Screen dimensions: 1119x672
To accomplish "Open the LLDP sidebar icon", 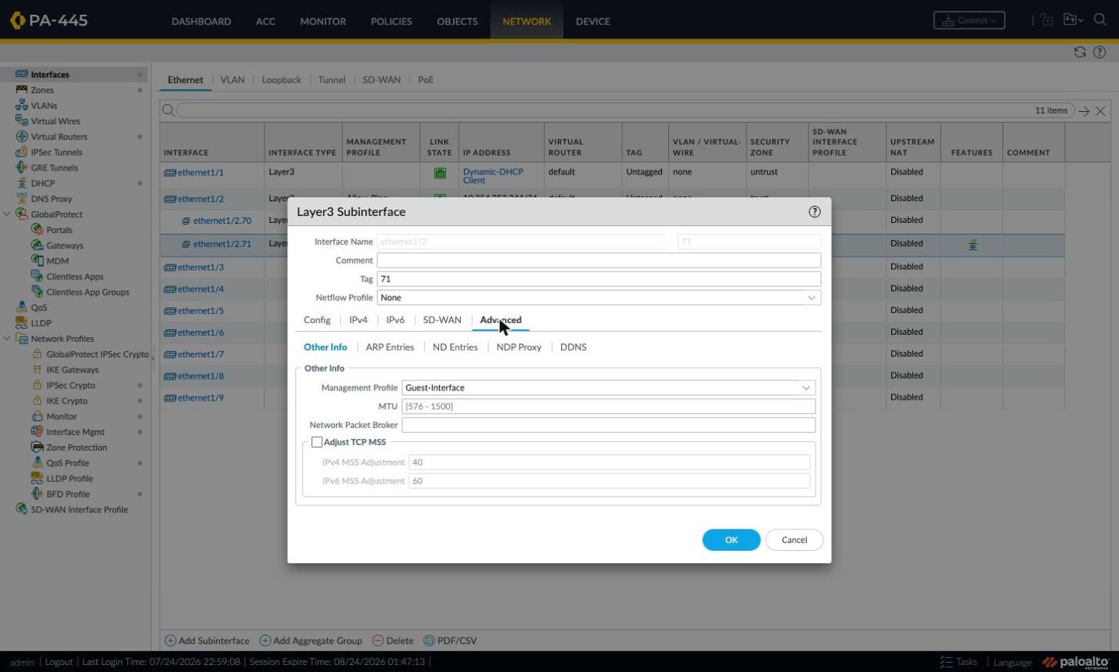I will pos(22,323).
